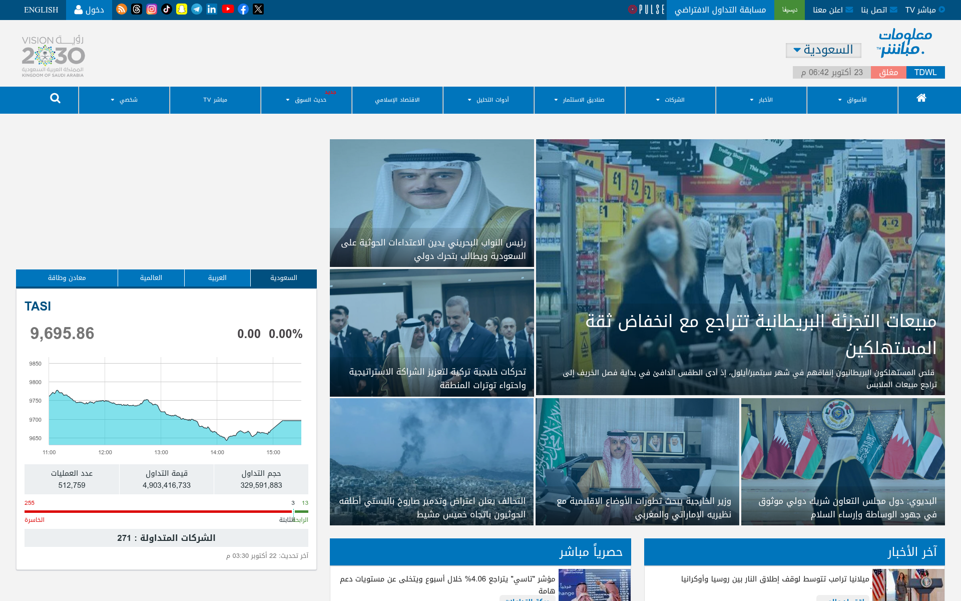Click the مغلق market status badge
Viewport: 961px width, 601px height.
click(888, 73)
